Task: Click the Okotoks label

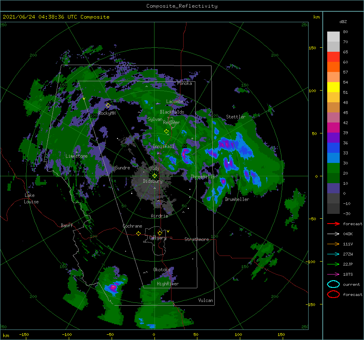Action: tap(162, 269)
